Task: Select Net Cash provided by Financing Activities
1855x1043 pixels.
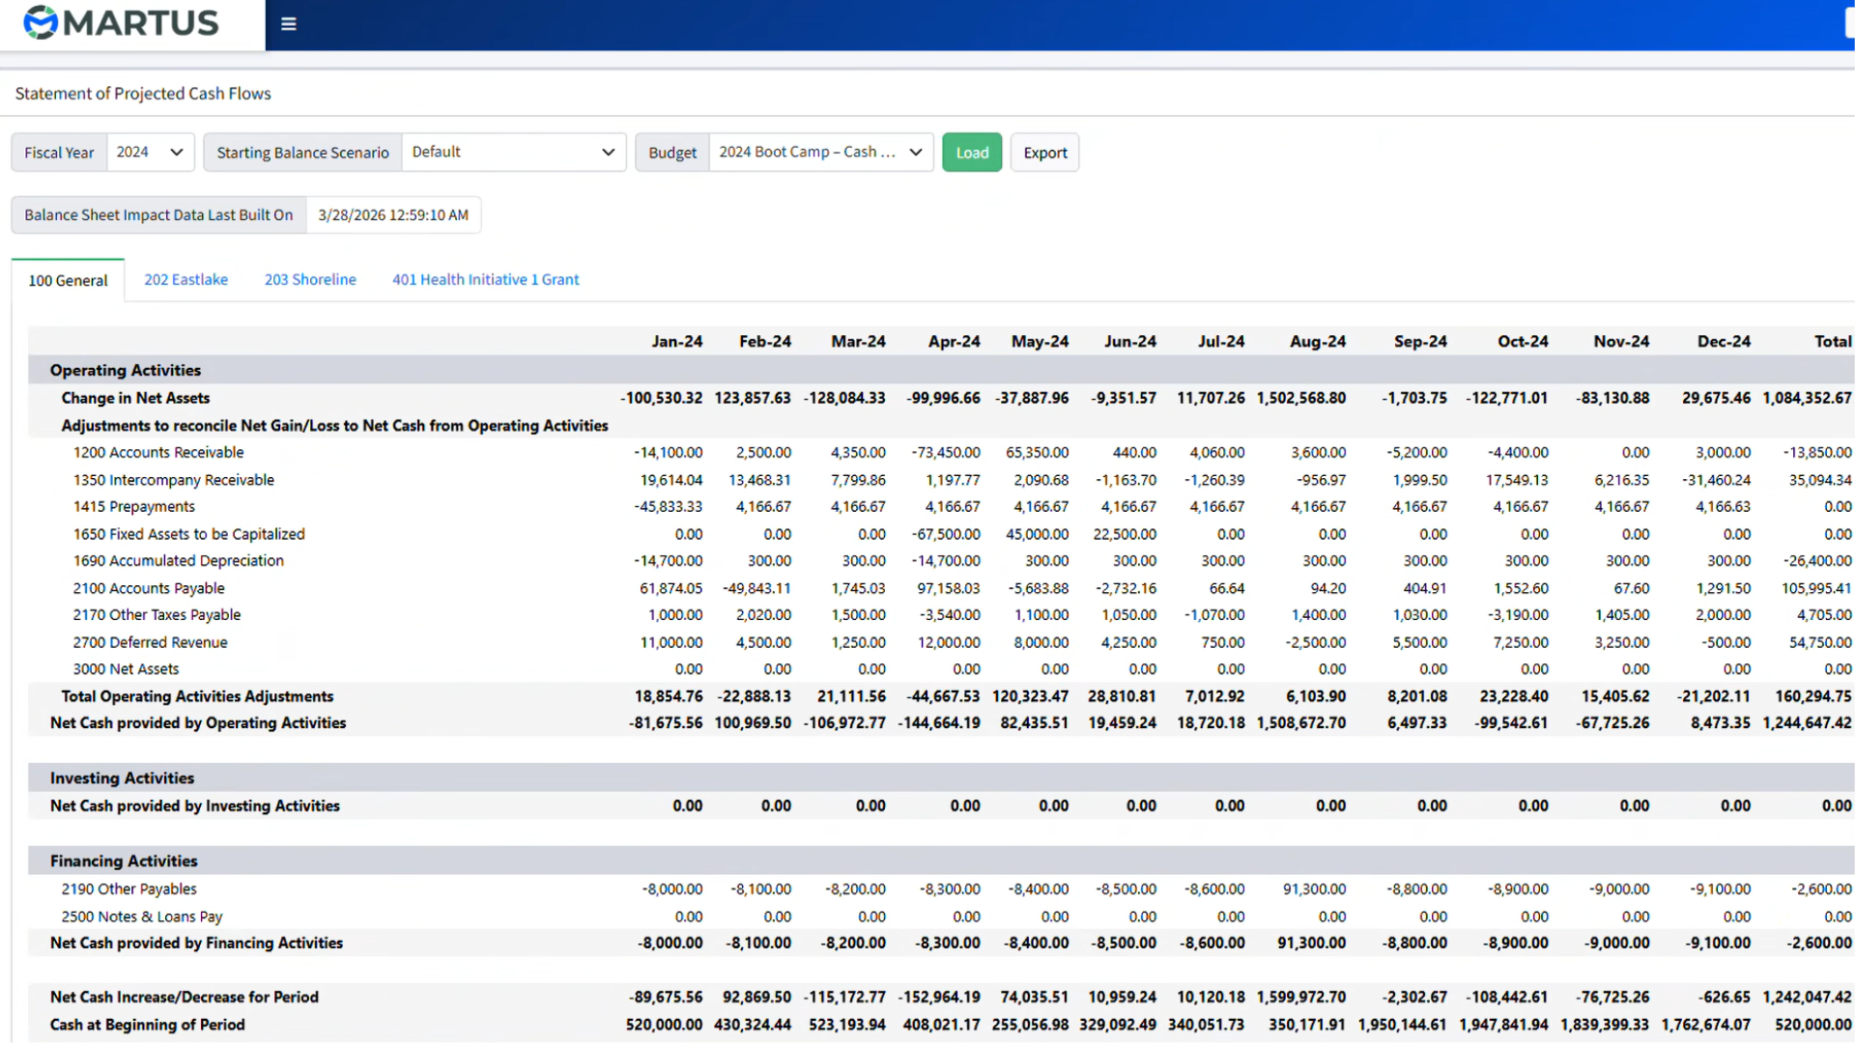Action: pos(196,944)
